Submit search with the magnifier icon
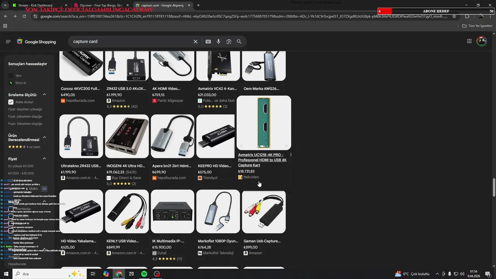 coord(239,41)
